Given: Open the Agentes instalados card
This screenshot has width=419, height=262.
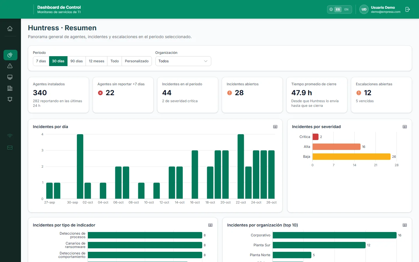Looking at the screenshot, I should tap(58, 95).
